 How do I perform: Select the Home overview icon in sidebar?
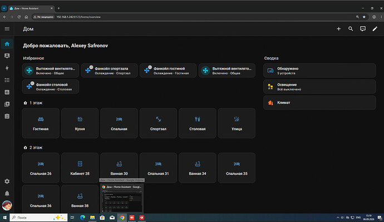click(x=7, y=44)
